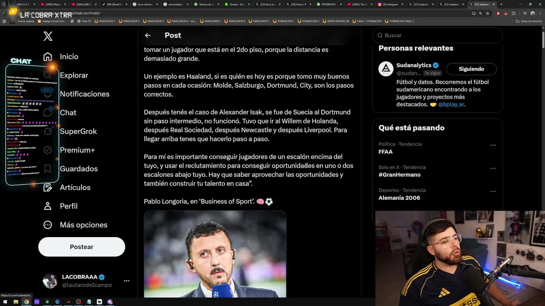The image size is (545, 306).
Task: Open more options for Alemania 2006 trend
Action: click(493, 191)
